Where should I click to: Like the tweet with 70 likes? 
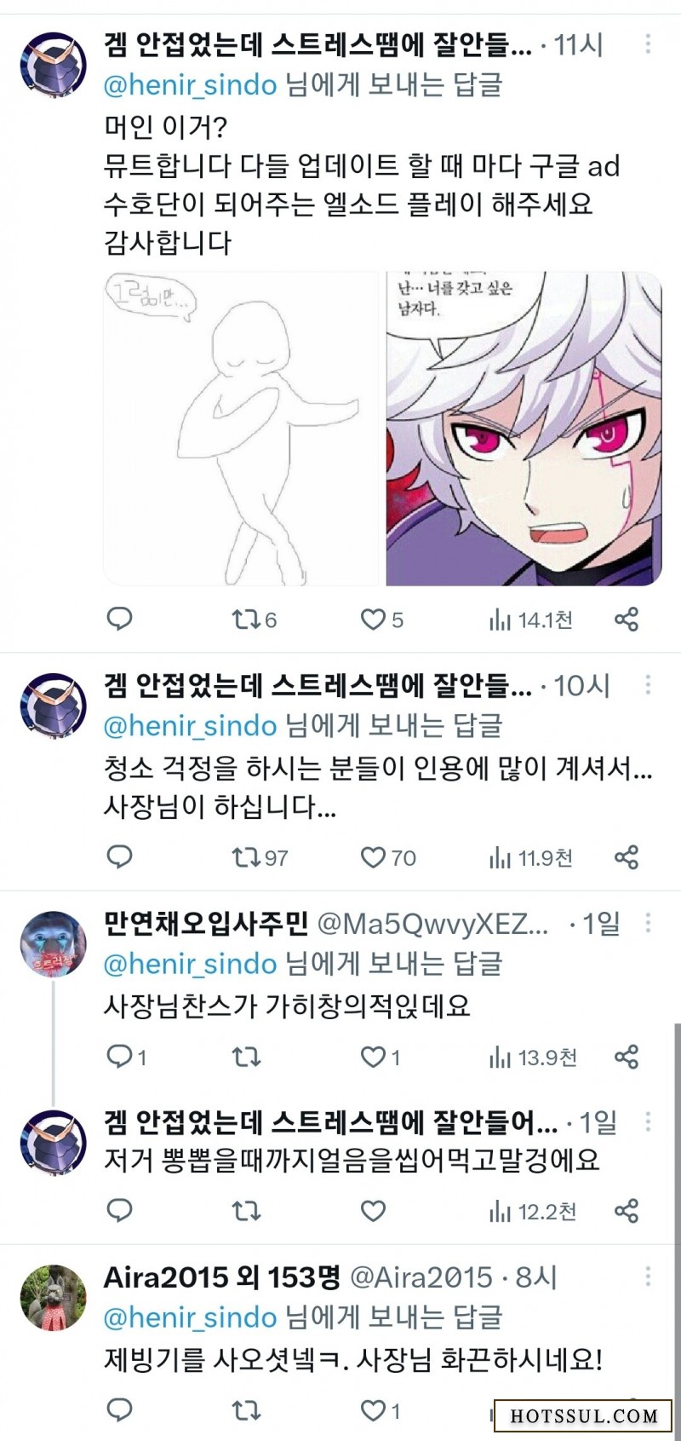click(x=388, y=857)
